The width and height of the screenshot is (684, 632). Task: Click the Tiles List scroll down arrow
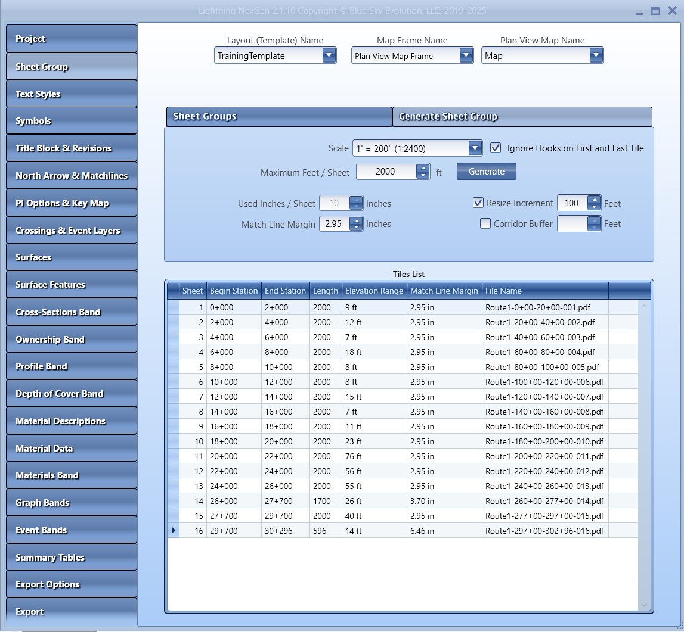[644, 605]
